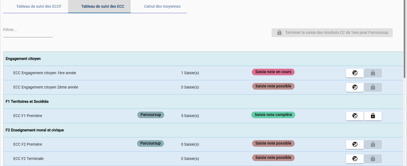Click the ECC F2 Première label
407x166 pixels.
pyautogui.click(x=28, y=145)
